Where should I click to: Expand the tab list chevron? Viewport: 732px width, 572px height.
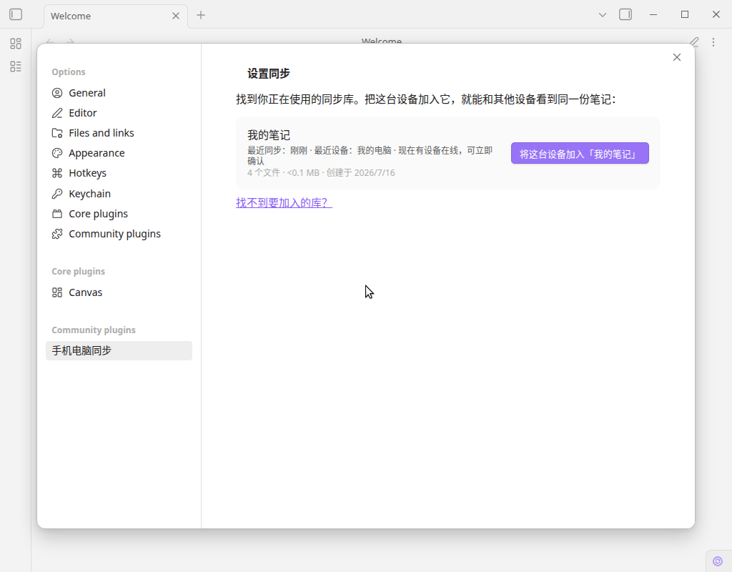602,15
